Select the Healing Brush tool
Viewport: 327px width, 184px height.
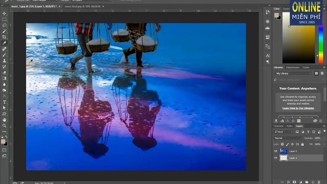[4, 49]
